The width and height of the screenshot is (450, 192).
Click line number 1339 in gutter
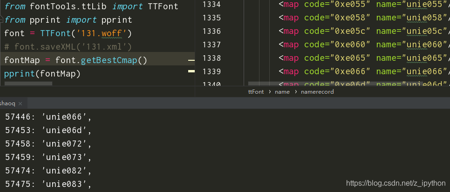click(x=211, y=71)
